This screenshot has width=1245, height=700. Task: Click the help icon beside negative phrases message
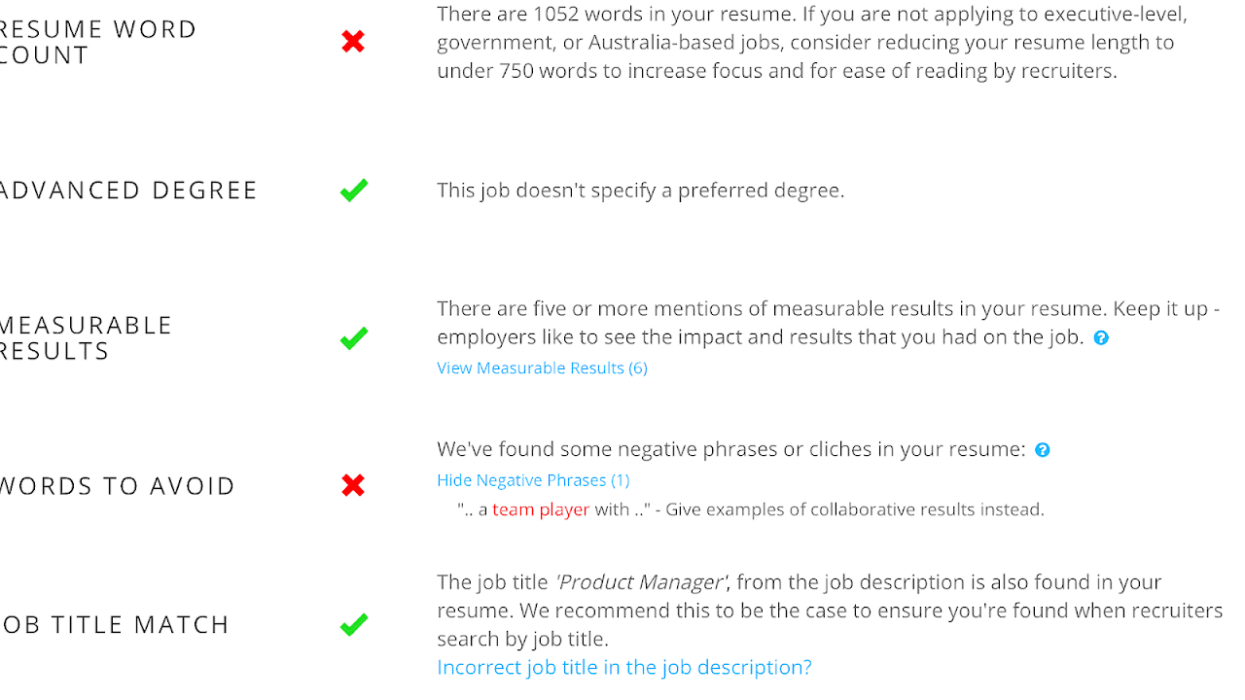[x=1042, y=449]
